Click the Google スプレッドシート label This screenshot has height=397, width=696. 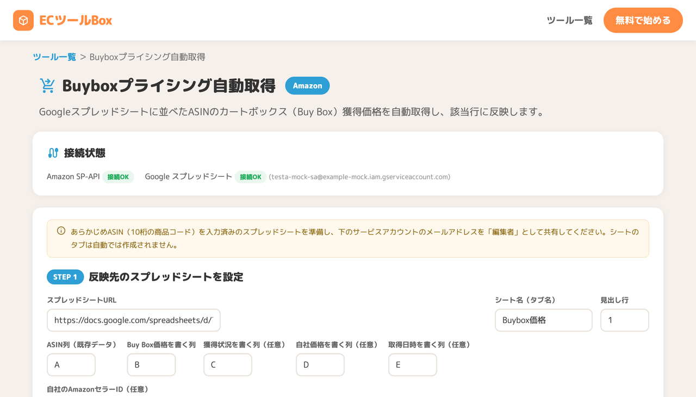tap(189, 177)
